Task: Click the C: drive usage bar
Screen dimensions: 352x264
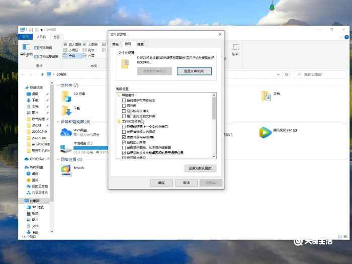Action: [x=91, y=148]
